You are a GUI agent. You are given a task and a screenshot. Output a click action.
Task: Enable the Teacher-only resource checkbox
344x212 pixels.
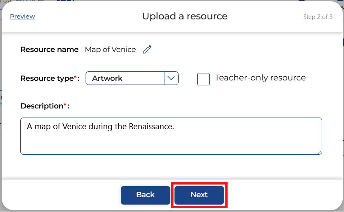tap(203, 79)
